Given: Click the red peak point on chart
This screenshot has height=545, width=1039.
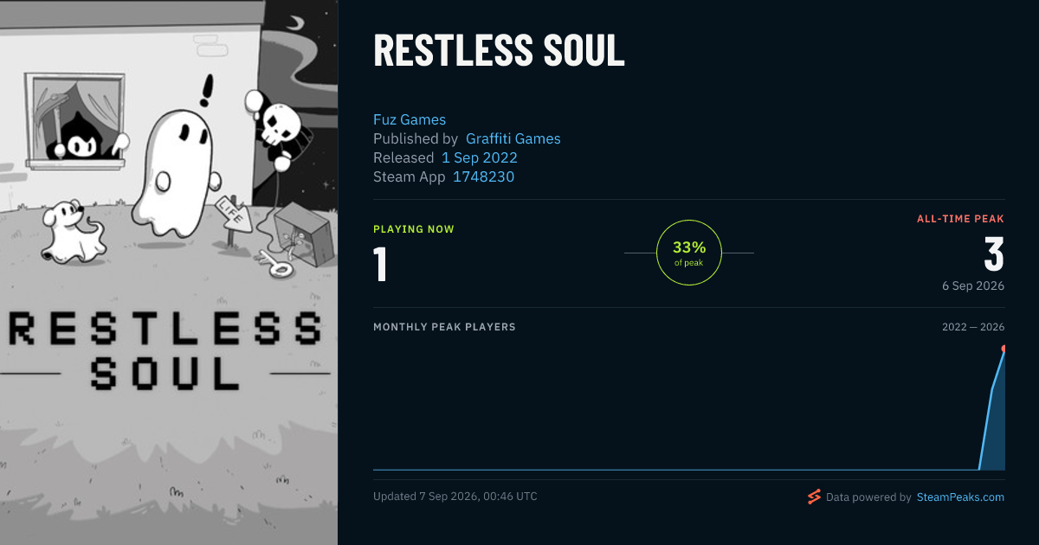Looking at the screenshot, I should [x=1004, y=349].
